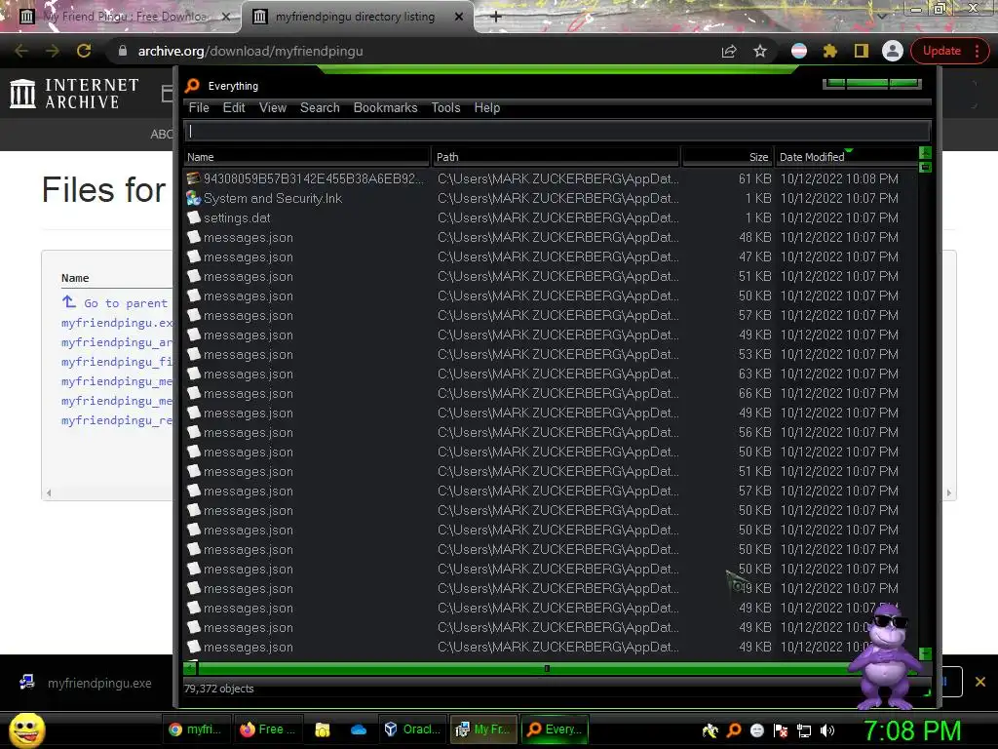Click the striped flag extension icon
998x749 pixels.
pos(799,51)
